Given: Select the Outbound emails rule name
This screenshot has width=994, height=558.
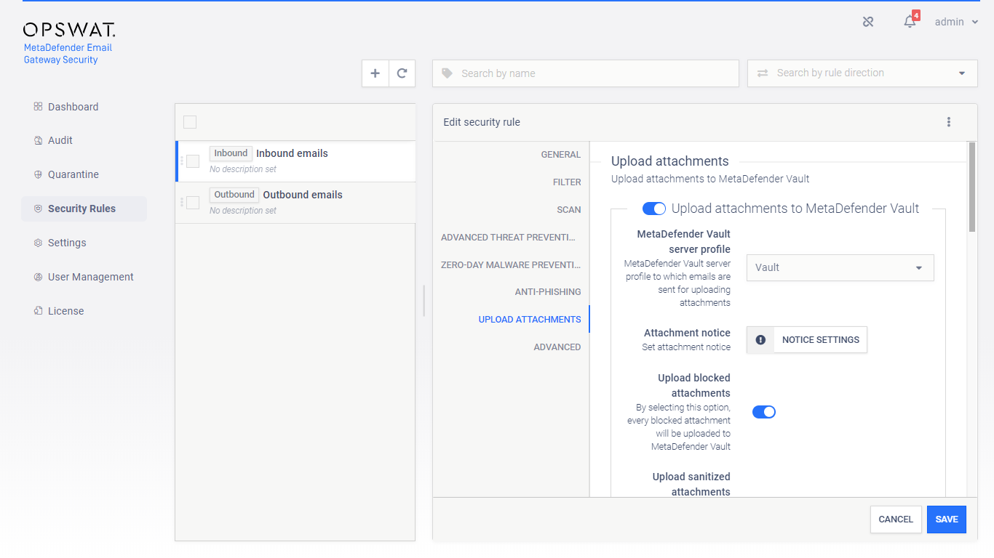Looking at the screenshot, I should coord(303,195).
